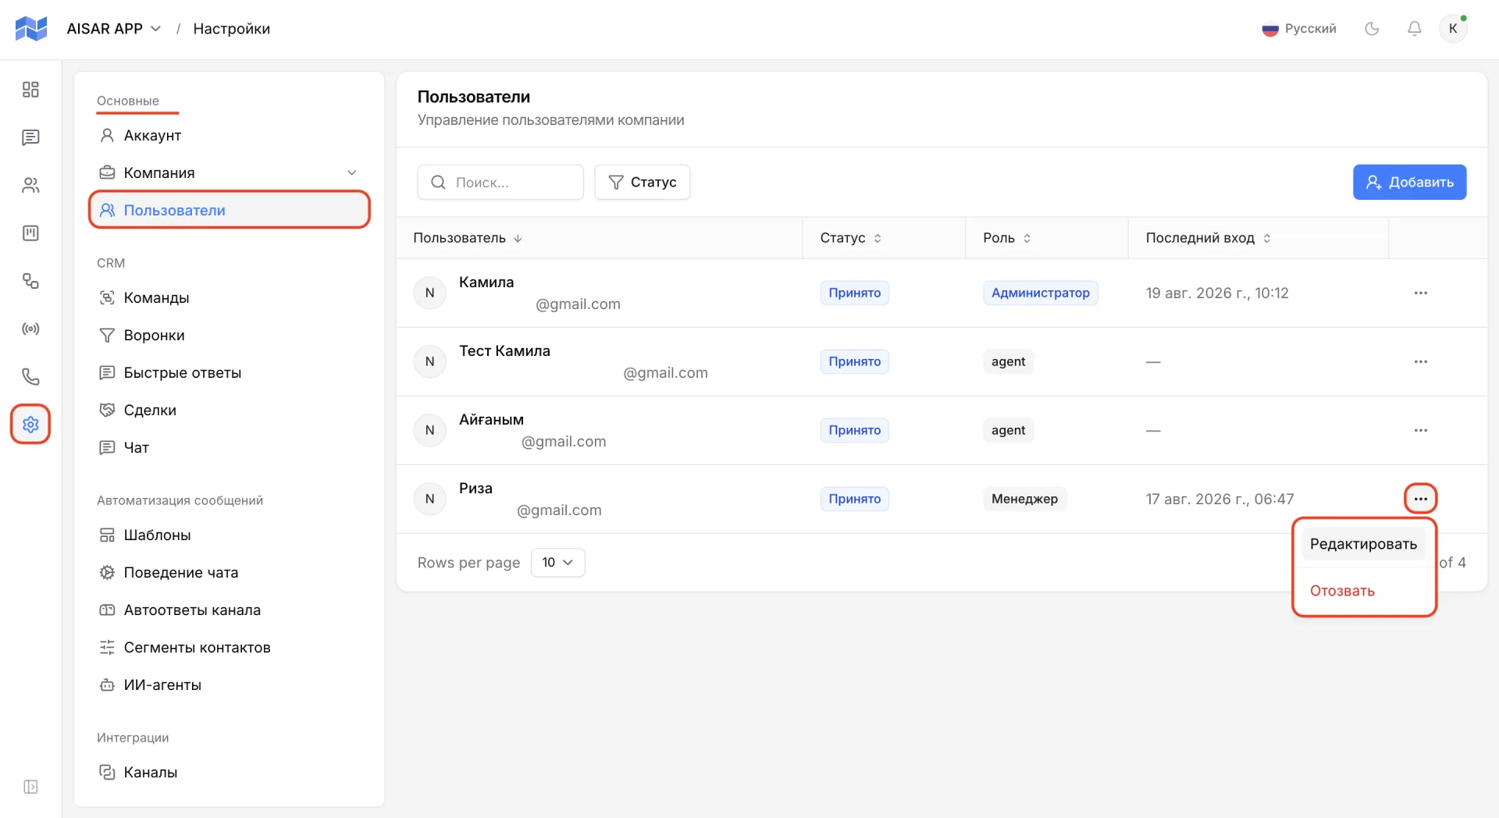Sort table by Роль column
The width and height of the screenshot is (1499, 818).
[x=1007, y=238]
